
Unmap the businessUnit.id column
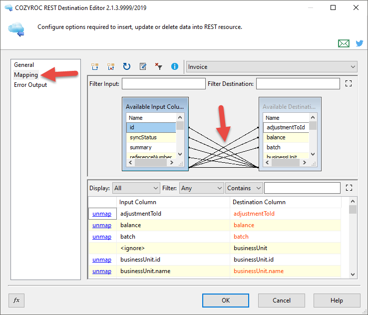pyautogui.click(x=102, y=260)
